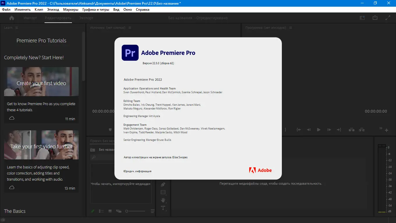This screenshot has width=396, height=223.
Task: Switch the Project panel to icon view
Action: [x=110, y=211]
